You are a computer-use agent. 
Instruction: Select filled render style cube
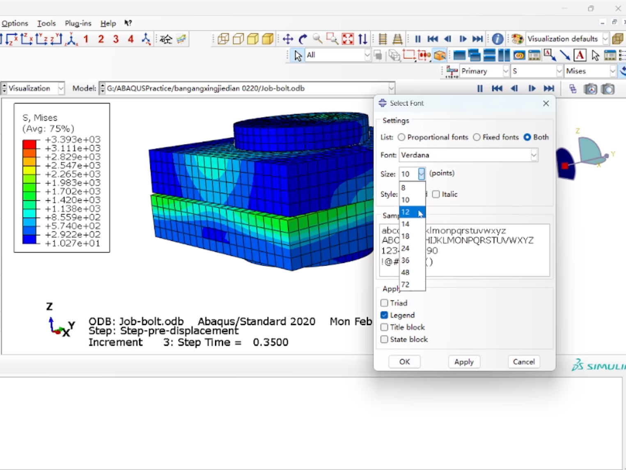click(253, 39)
